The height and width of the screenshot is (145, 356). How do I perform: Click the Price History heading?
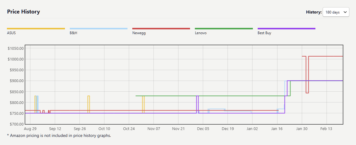(23, 12)
